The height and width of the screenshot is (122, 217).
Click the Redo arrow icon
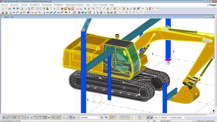pos(18,9)
